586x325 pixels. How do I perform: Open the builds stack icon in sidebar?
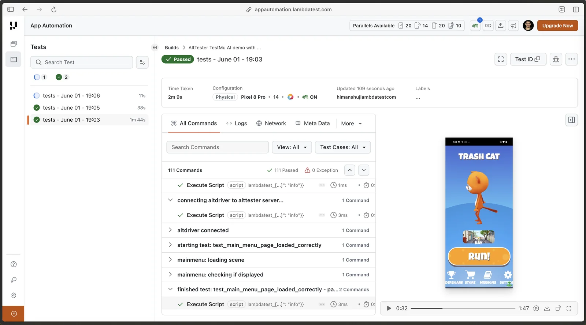(x=14, y=44)
